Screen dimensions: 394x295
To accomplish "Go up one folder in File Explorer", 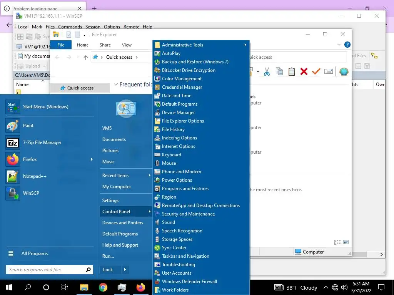I will (x=86, y=58).
